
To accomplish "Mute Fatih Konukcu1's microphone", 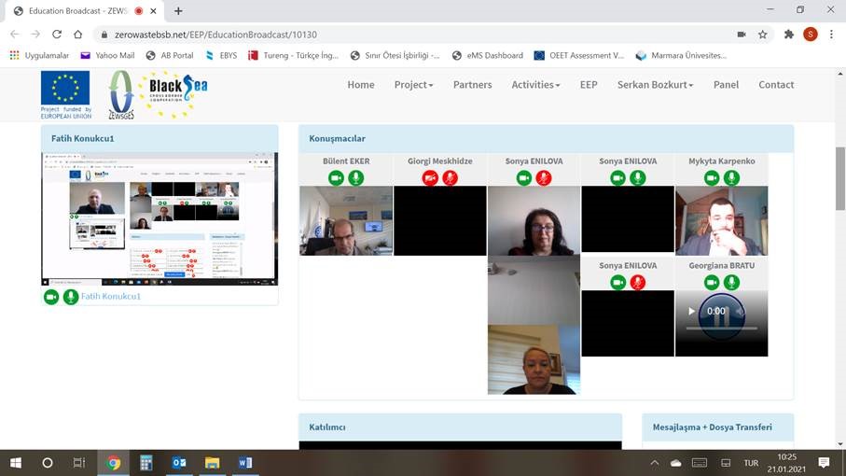I will (x=71, y=297).
